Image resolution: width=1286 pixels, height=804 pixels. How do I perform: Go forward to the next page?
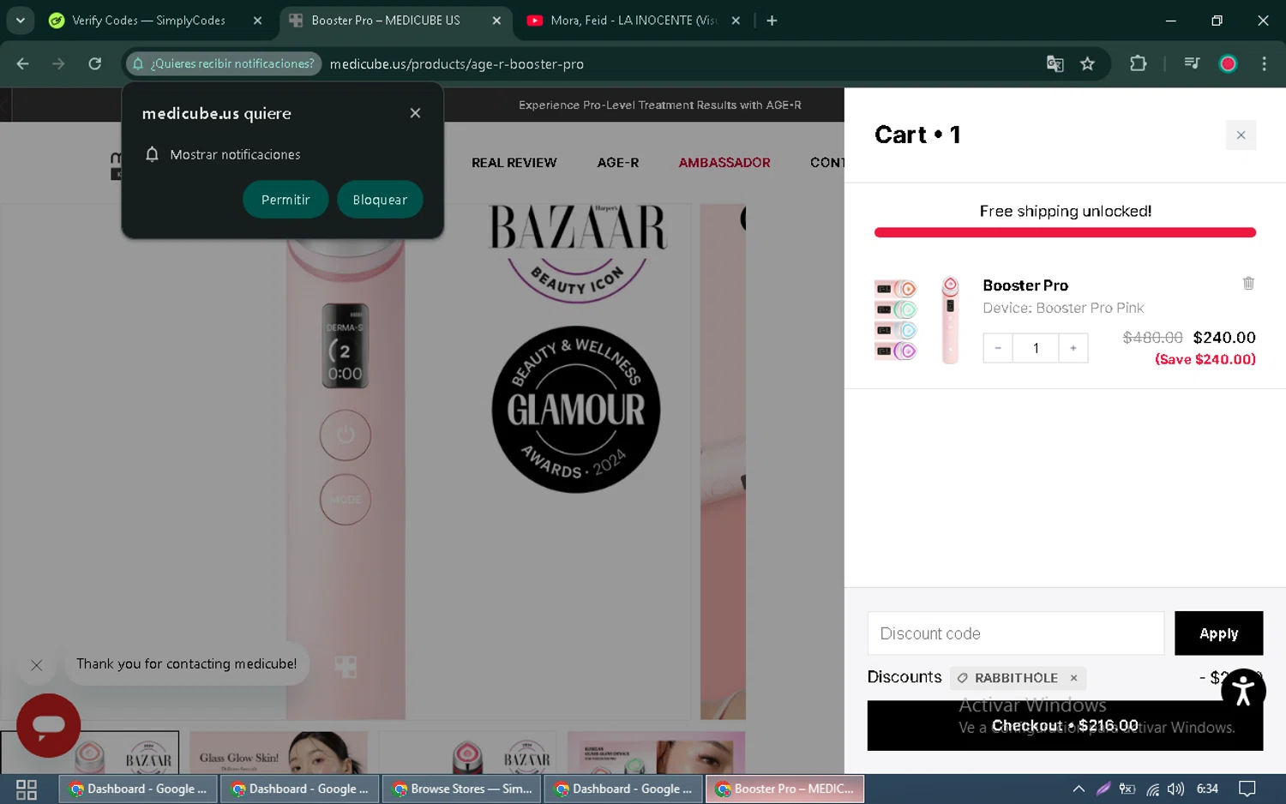click(58, 63)
